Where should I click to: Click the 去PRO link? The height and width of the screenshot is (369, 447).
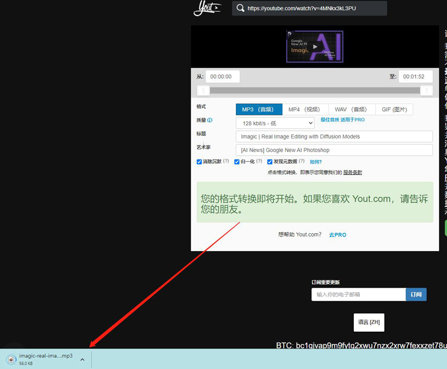click(x=338, y=235)
